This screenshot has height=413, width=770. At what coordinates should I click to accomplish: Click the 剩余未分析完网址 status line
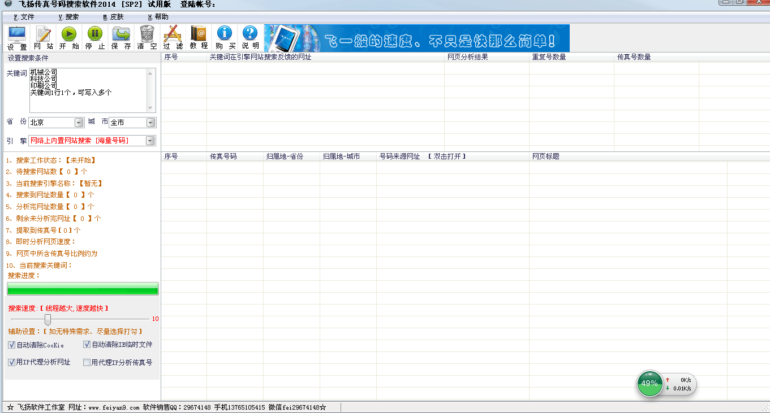click(54, 219)
